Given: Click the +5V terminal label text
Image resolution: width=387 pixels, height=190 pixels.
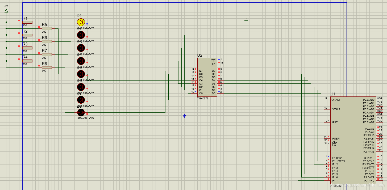Looking at the screenshot, I should tap(5, 6).
